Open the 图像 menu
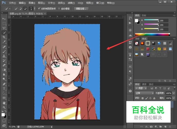 pyautogui.click(x=32, y=3)
